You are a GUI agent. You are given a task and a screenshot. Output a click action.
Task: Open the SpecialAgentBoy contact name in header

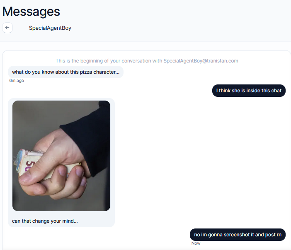coord(50,28)
